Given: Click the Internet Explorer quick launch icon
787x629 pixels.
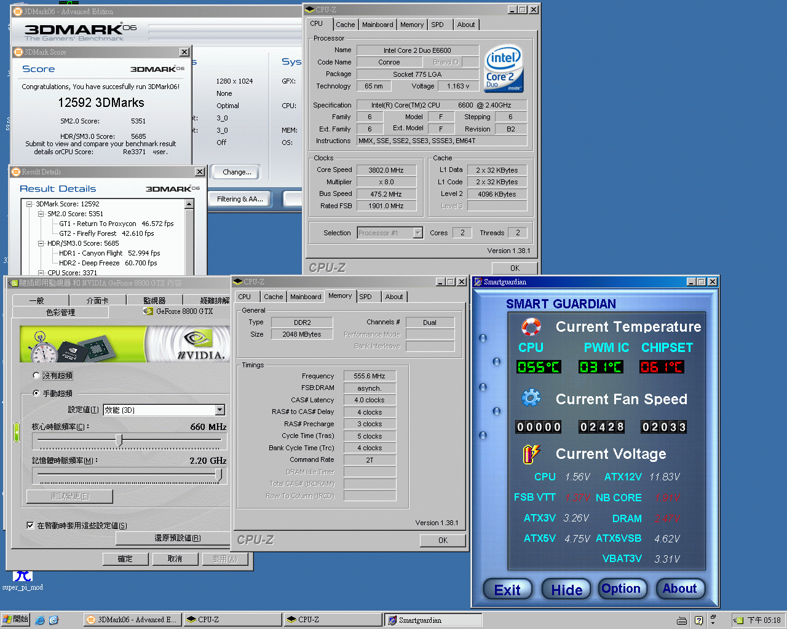Looking at the screenshot, I should pos(40,620).
